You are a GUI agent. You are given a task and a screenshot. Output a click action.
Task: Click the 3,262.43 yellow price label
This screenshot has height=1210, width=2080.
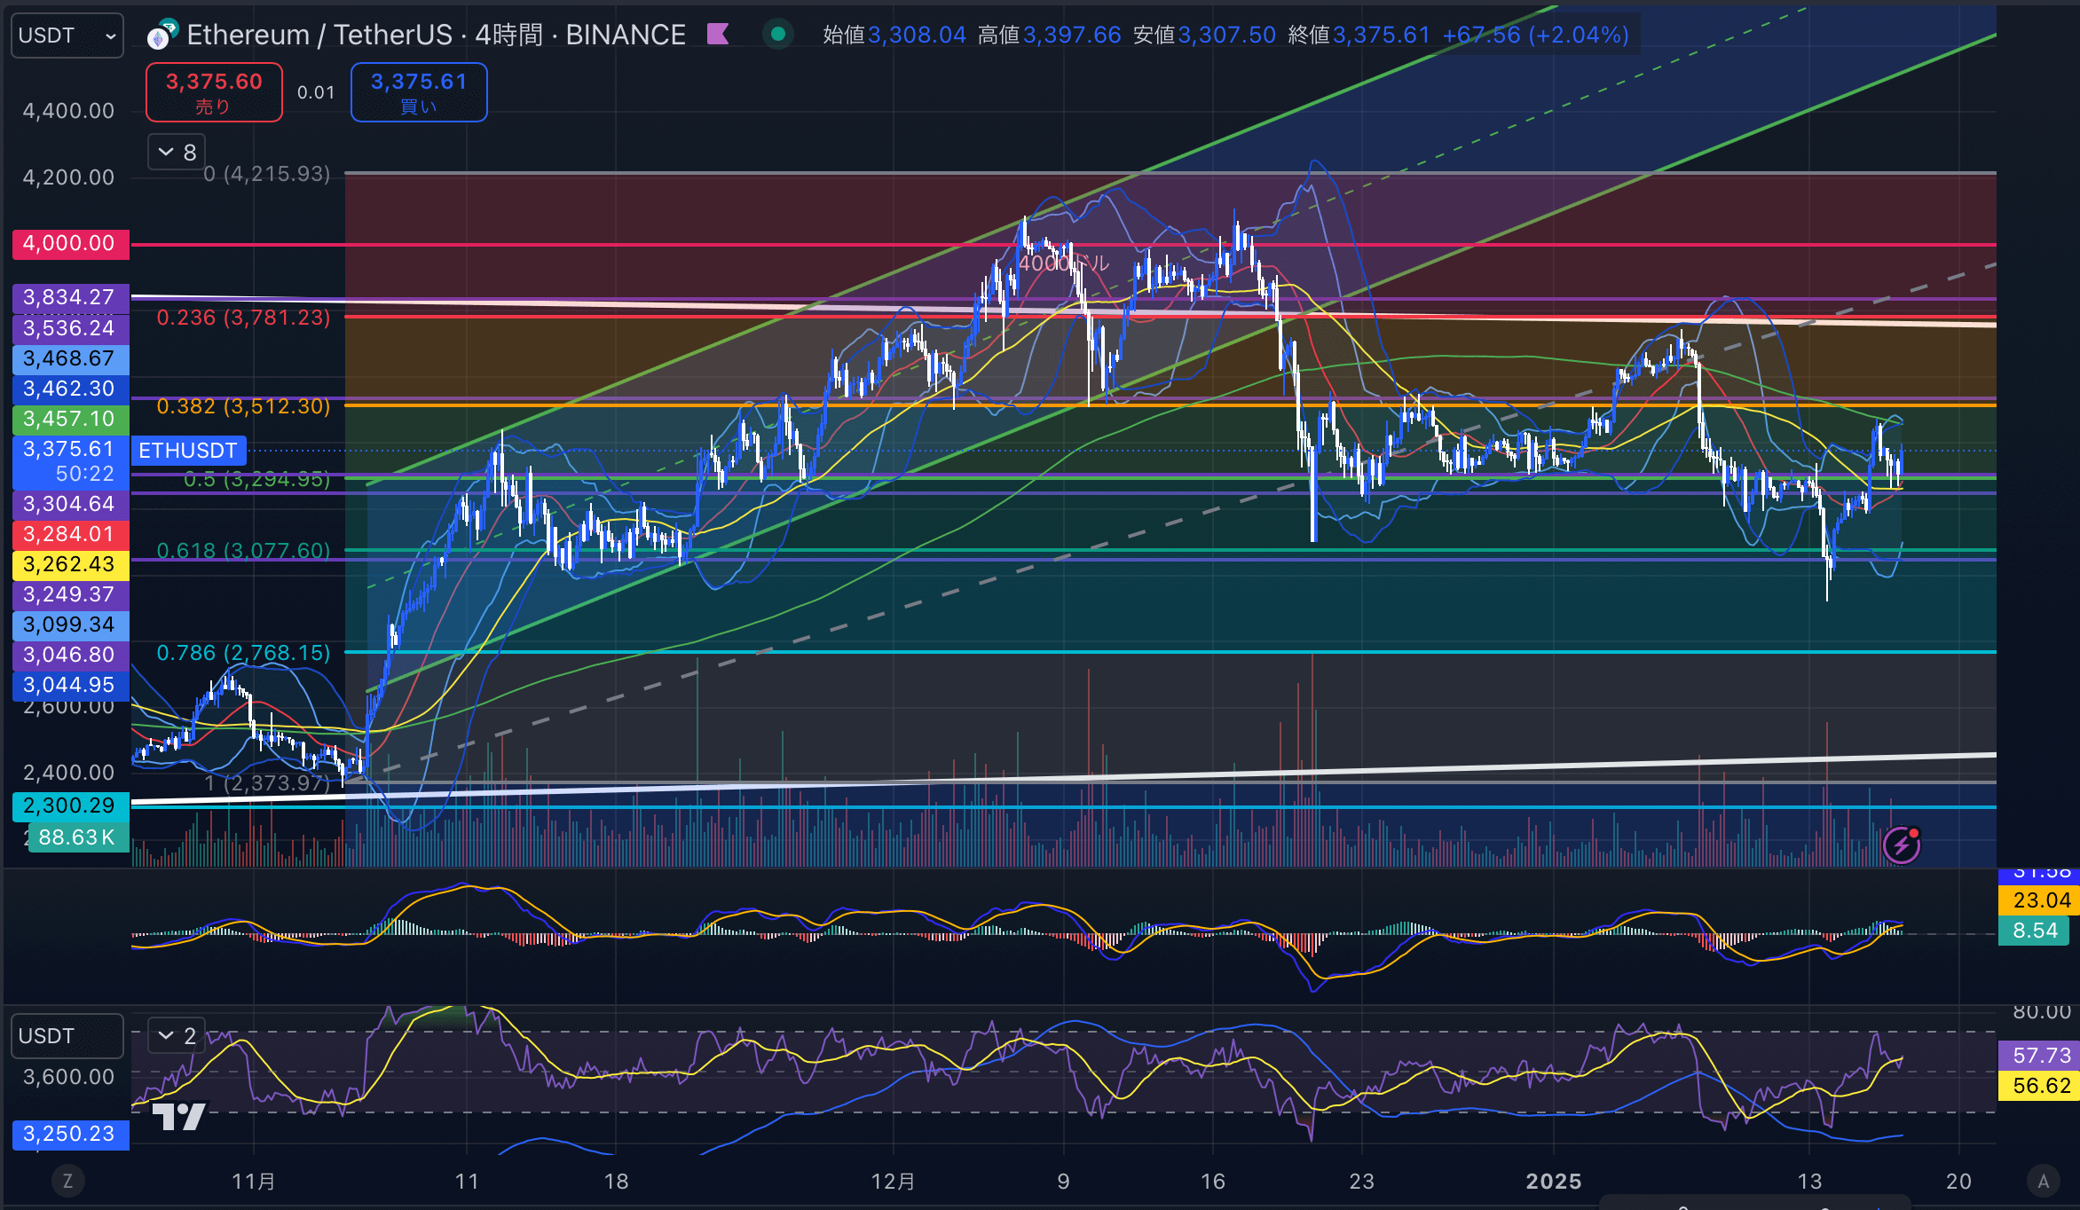click(70, 564)
